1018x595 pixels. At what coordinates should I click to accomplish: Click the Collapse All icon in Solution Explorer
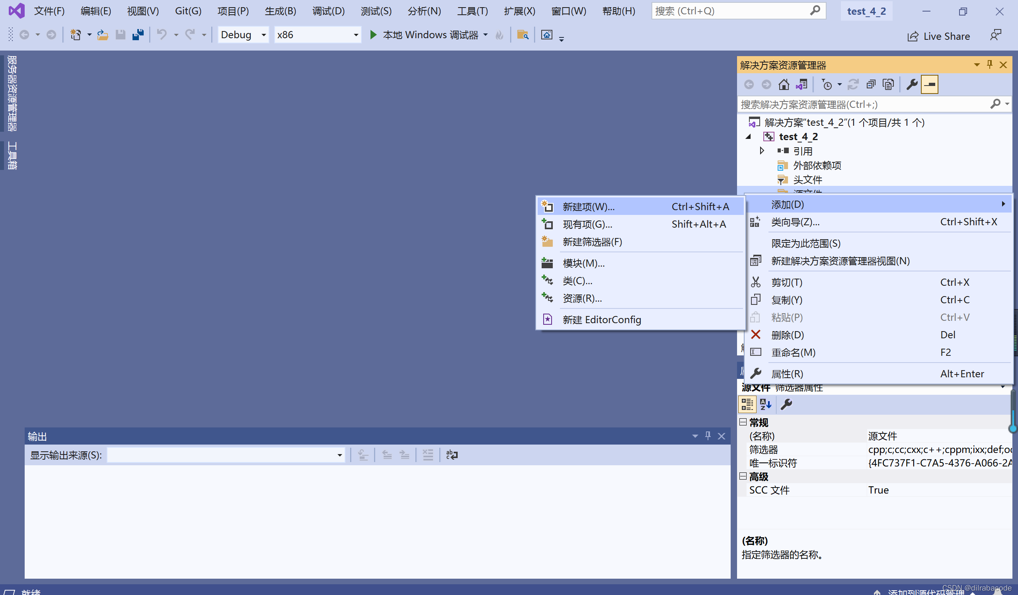[870, 84]
